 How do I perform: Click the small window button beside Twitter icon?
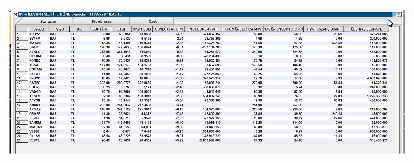tap(399, 14)
